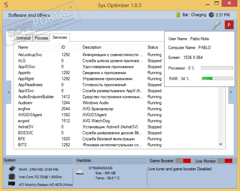Sort by the Status column header
This screenshot has width=240, height=191.
(154, 47)
